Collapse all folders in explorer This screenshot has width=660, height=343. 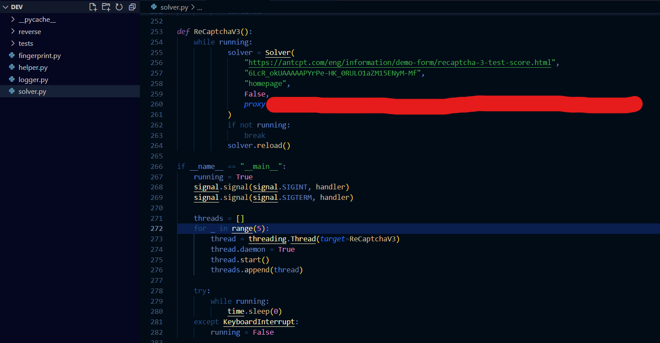[132, 7]
